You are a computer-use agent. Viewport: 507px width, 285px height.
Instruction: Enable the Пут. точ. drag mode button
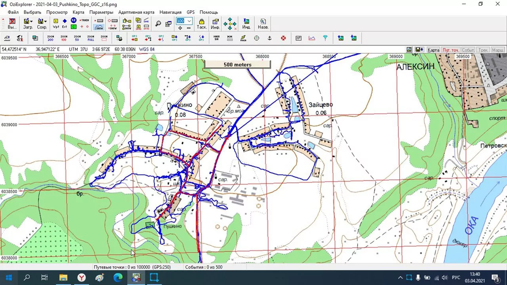(450, 50)
